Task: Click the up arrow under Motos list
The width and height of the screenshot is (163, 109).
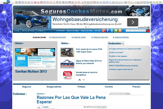Action: click(80, 80)
